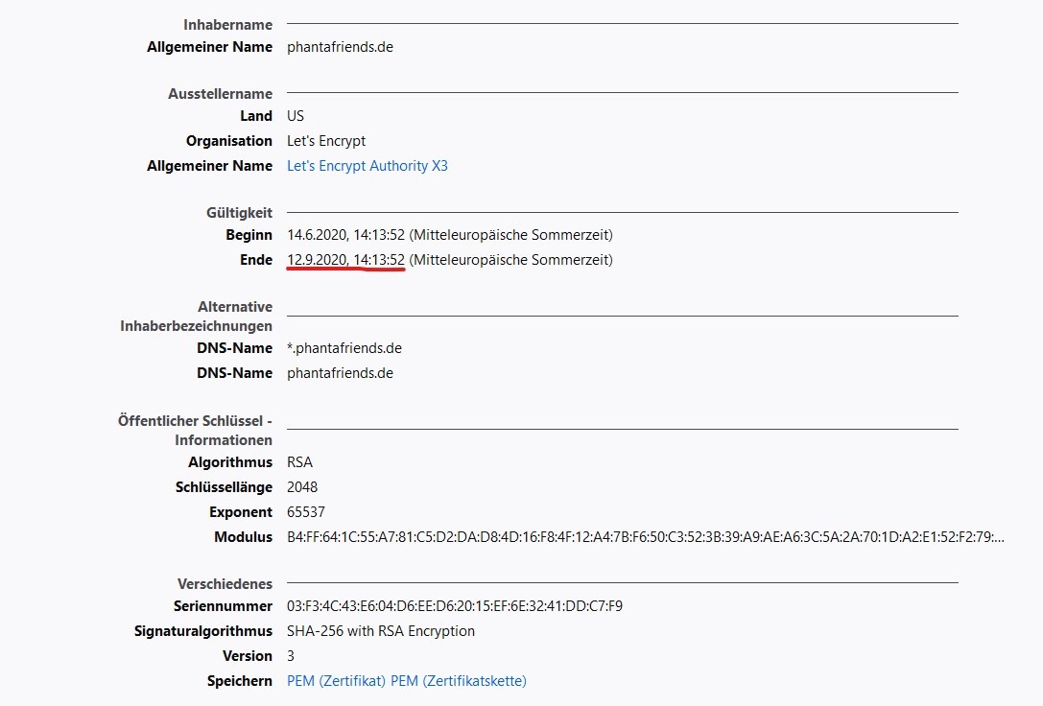Image resolution: width=1043 pixels, height=706 pixels.
Task: Open the Let's Encrypt Authority X3 link
Action: (x=367, y=166)
